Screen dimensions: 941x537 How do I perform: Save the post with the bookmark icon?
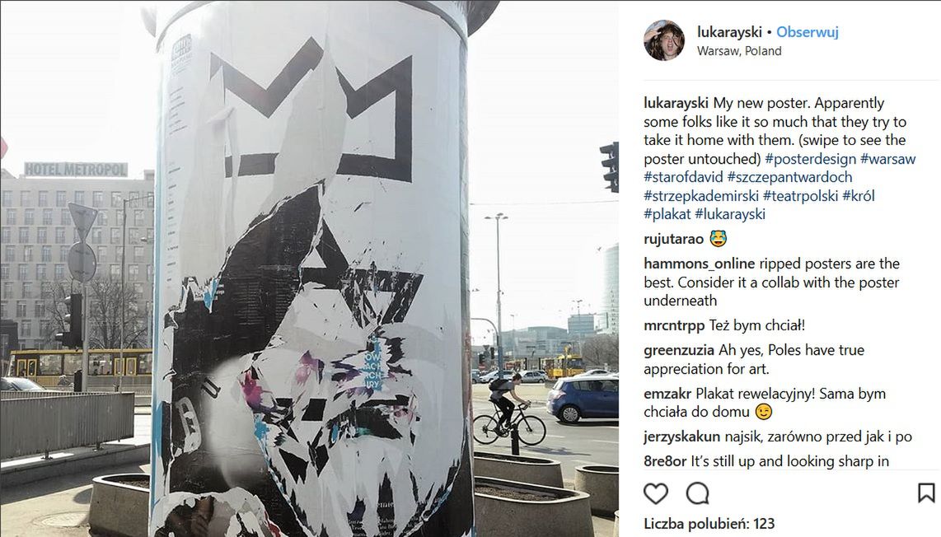pos(926,493)
